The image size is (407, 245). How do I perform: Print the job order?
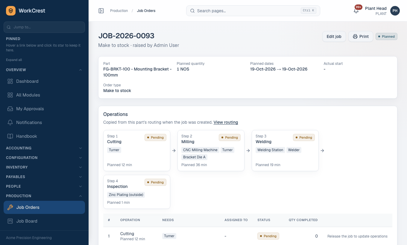click(361, 36)
